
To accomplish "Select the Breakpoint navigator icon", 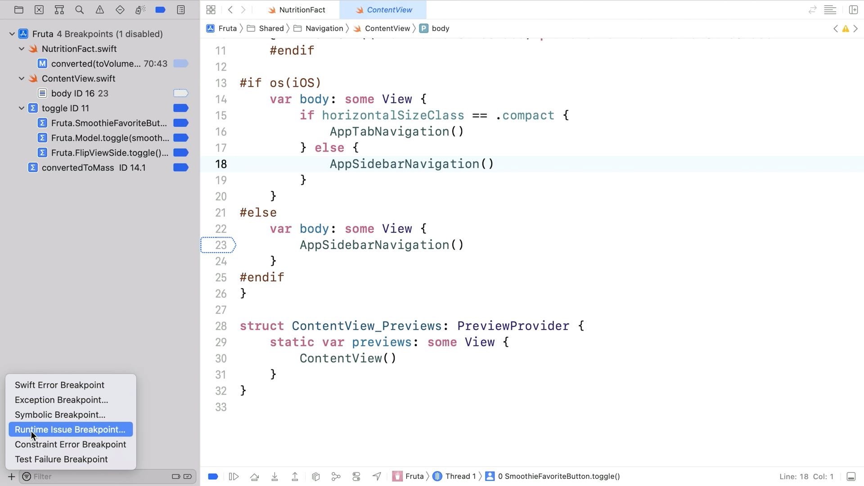I will click(160, 10).
